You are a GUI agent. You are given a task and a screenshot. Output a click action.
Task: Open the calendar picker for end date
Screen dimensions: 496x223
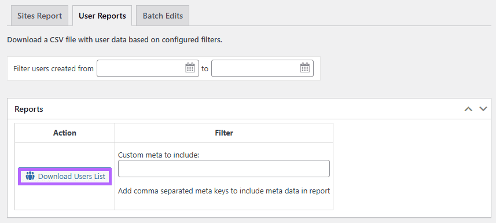304,68
